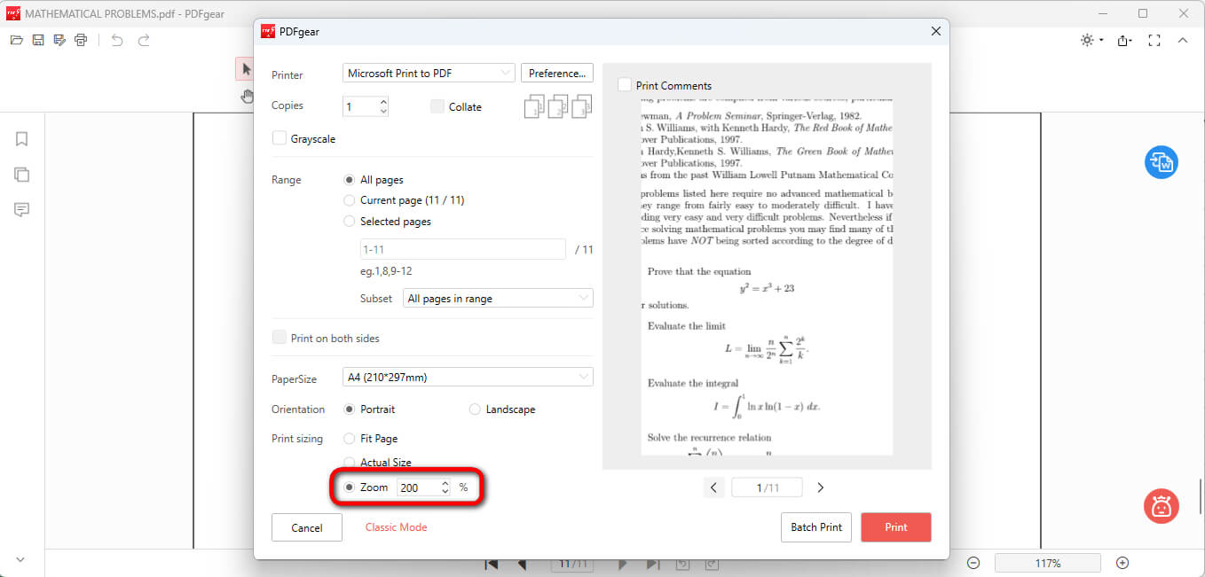Open the page thumbnails sidebar icon

click(22, 175)
